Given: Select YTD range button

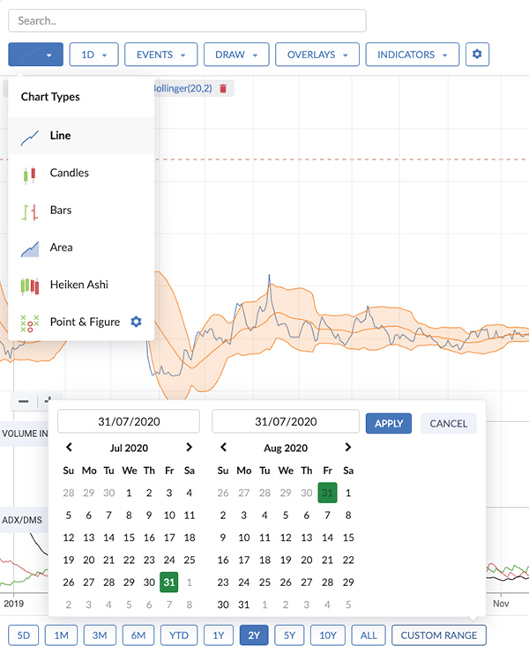Looking at the screenshot, I should click(179, 635).
